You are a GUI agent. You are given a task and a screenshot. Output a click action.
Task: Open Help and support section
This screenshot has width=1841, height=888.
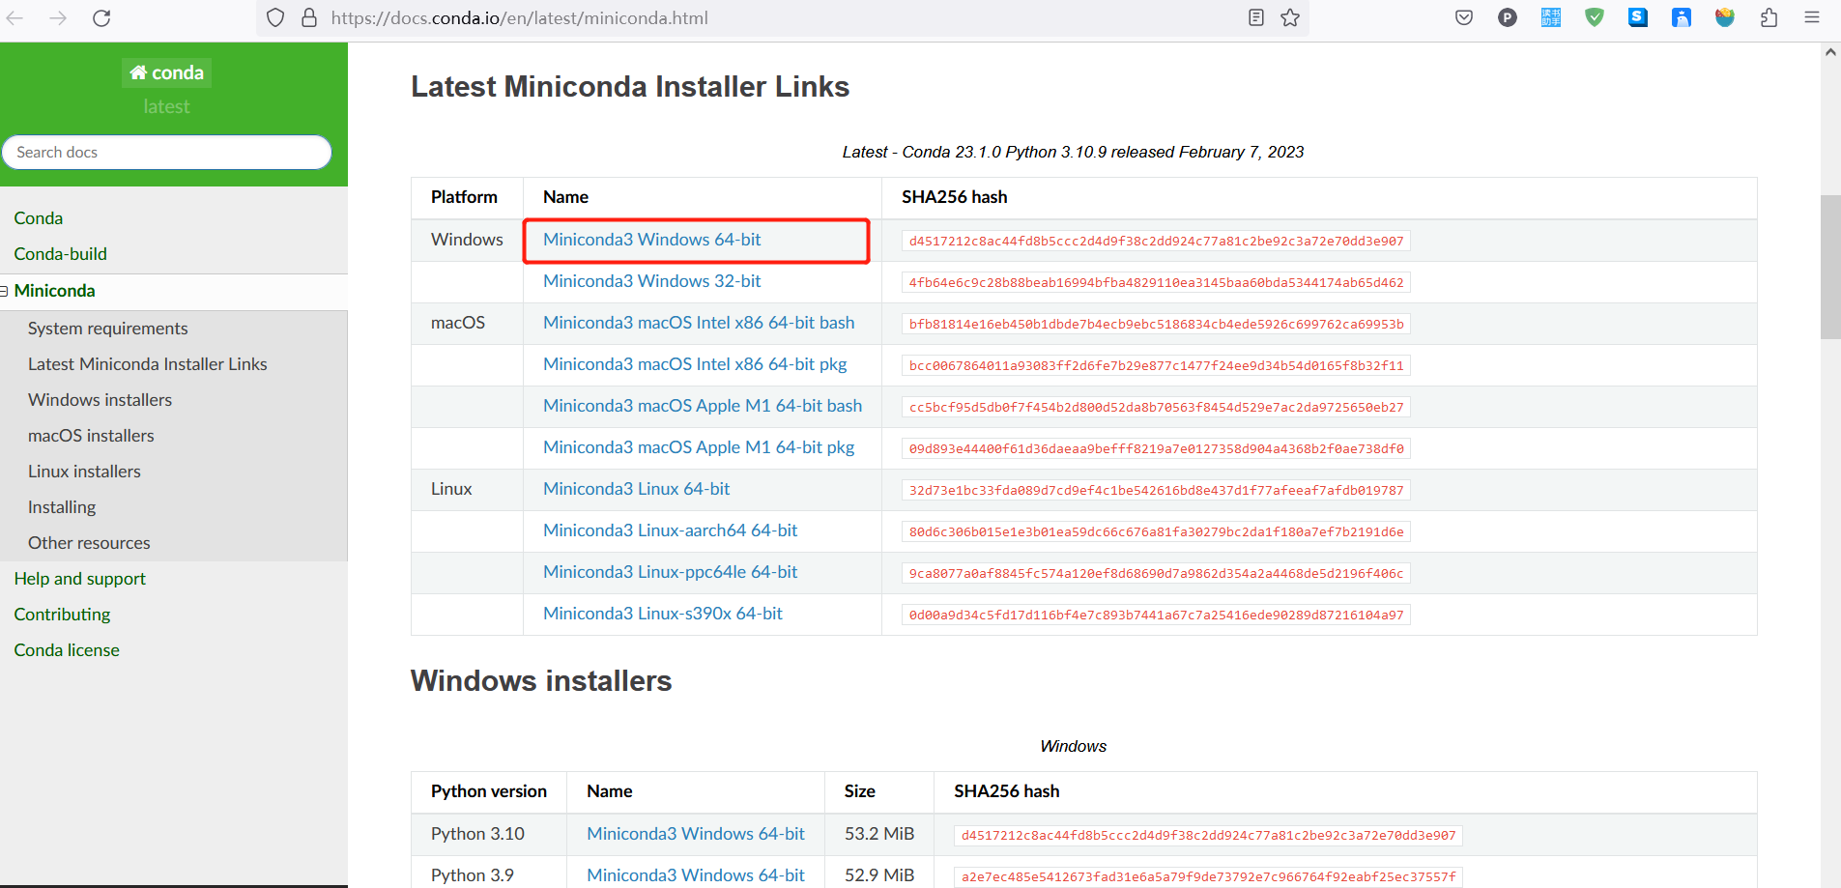[x=80, y=579]
